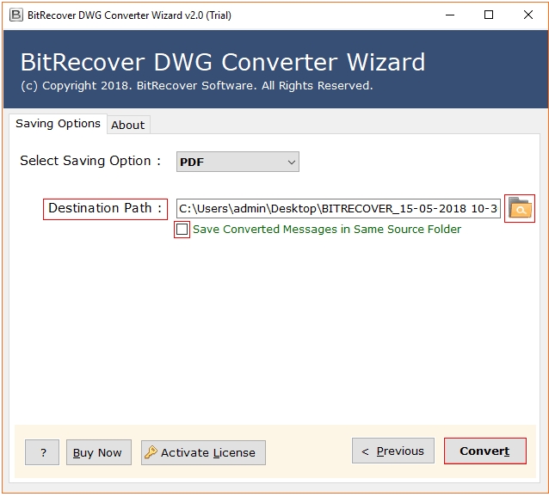Image resolution: width=549 pixels, height=497 pixels.
Task: Click into the Destination Path text field
Action: coord(338,208)
